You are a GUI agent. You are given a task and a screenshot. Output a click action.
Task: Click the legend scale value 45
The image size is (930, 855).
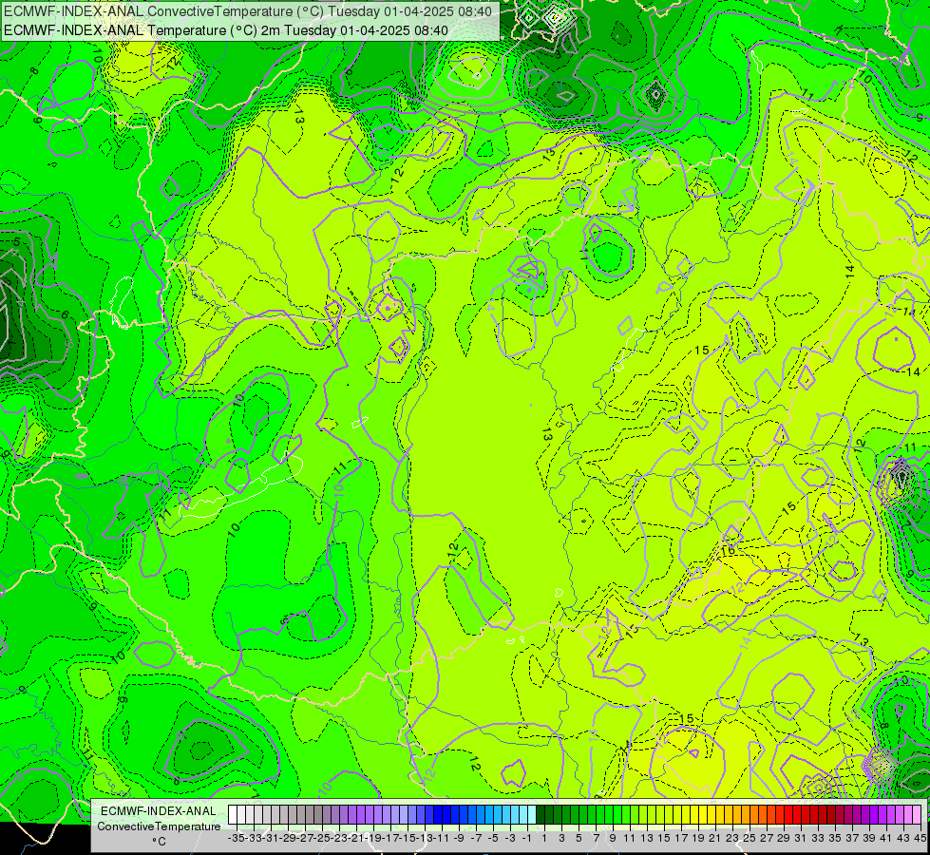coord(920,839)
